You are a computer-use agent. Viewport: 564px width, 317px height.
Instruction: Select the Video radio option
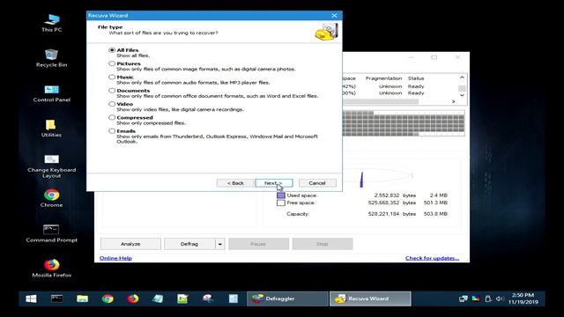point(112,104)
